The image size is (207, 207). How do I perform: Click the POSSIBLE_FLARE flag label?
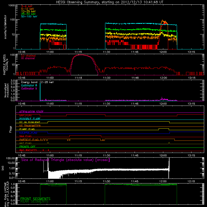point(30,119)
